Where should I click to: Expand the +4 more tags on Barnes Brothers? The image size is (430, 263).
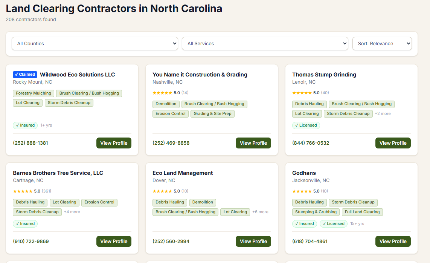coord(72,212)
